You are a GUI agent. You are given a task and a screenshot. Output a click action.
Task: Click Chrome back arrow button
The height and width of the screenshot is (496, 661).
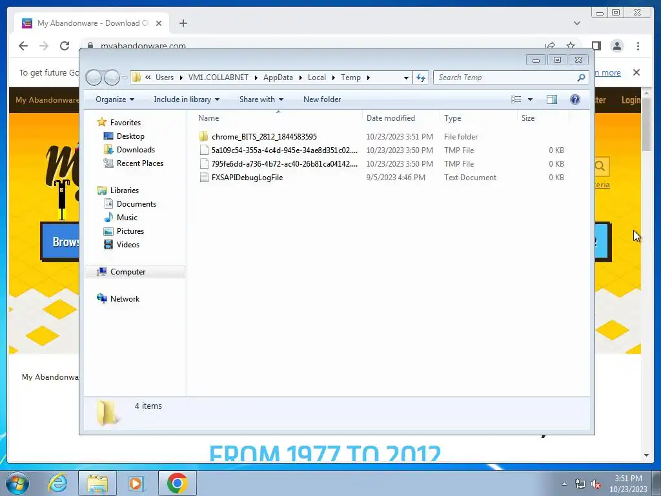pos(23,46)
